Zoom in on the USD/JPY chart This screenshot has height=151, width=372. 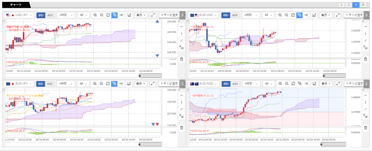click(95, 15)
